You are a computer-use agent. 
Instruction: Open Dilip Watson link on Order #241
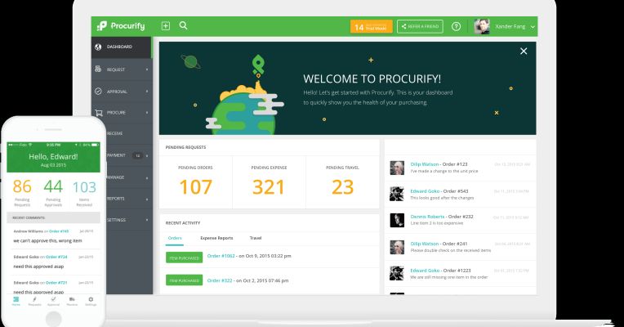[x=424, y=244]
